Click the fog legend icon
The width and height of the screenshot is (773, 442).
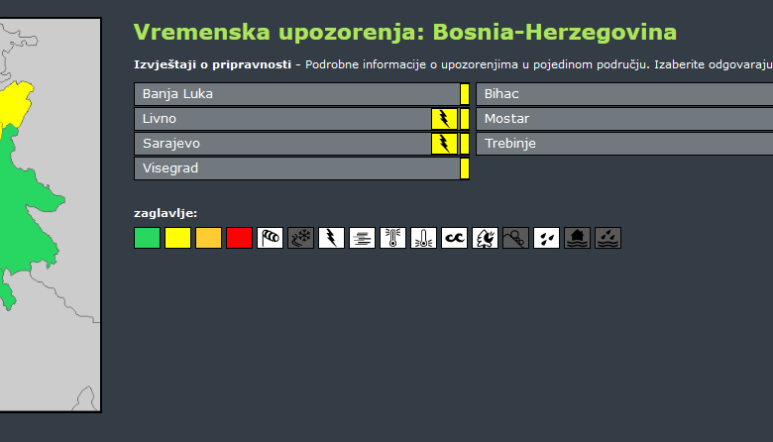coord(362,238)
